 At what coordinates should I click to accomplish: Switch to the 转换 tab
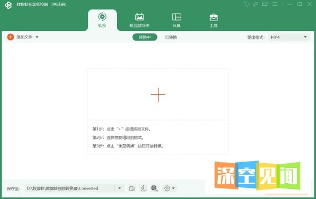[102, 20]
